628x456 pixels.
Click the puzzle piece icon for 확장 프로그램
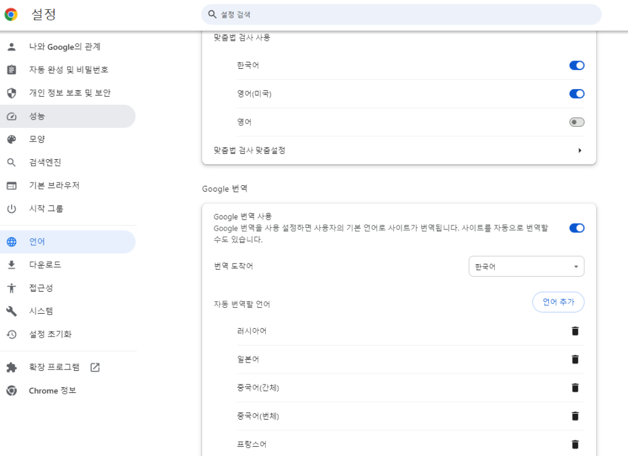point(12,367)
